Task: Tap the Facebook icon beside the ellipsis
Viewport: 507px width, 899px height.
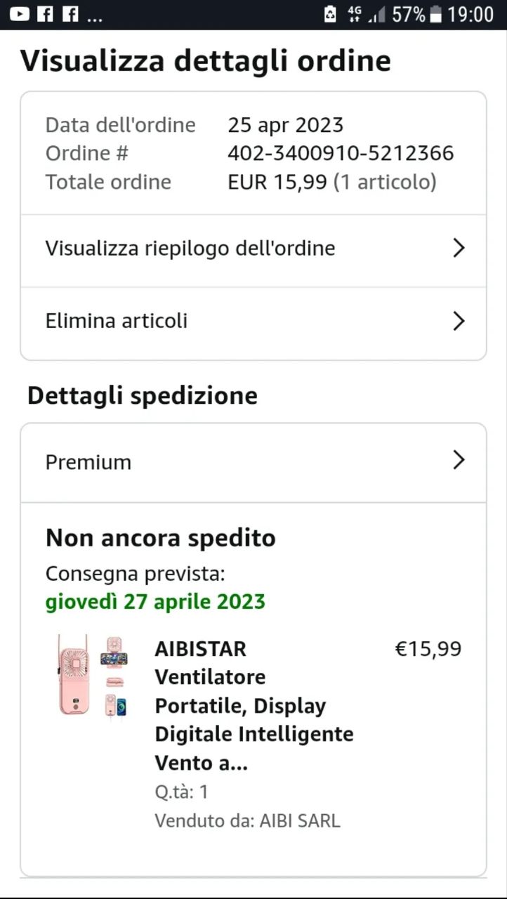Action: (x=70, y=14)
